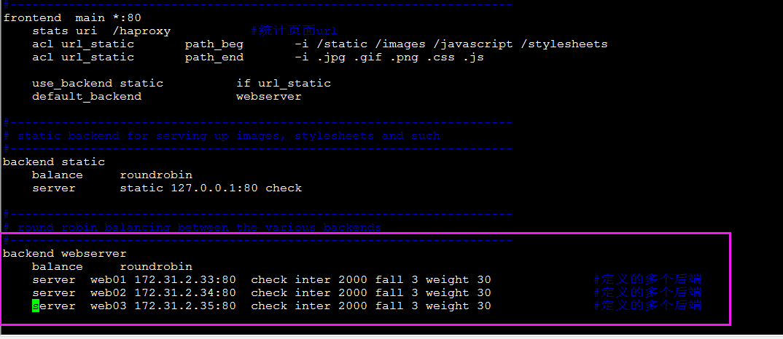Click the 'web01' server name
783x339 pixels.
(109, 279)
